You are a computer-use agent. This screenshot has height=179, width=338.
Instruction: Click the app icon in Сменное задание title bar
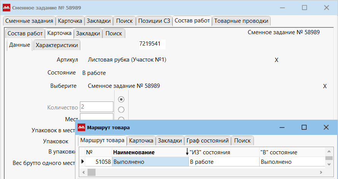(x=6, y=8)
